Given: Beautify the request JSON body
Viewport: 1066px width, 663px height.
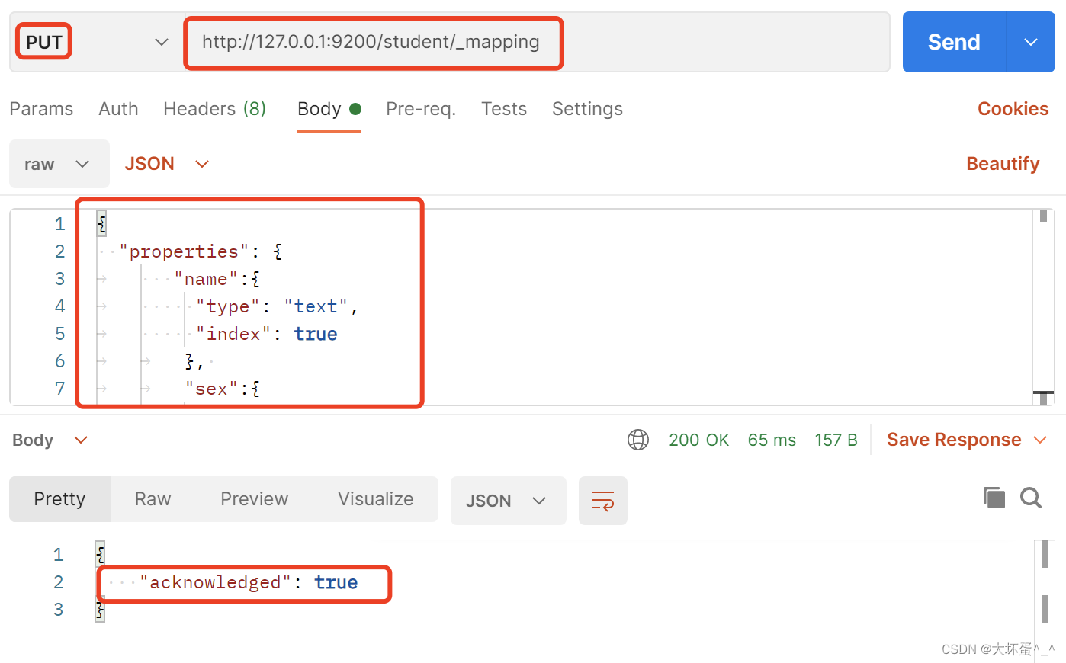Looking at the screenshot, I should pos(1003,164).
